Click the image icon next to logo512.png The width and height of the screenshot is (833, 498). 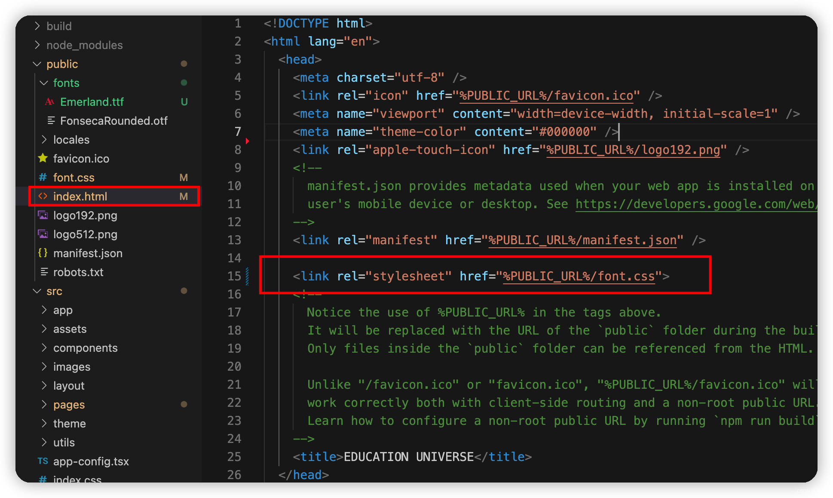[x=43, y=234]
